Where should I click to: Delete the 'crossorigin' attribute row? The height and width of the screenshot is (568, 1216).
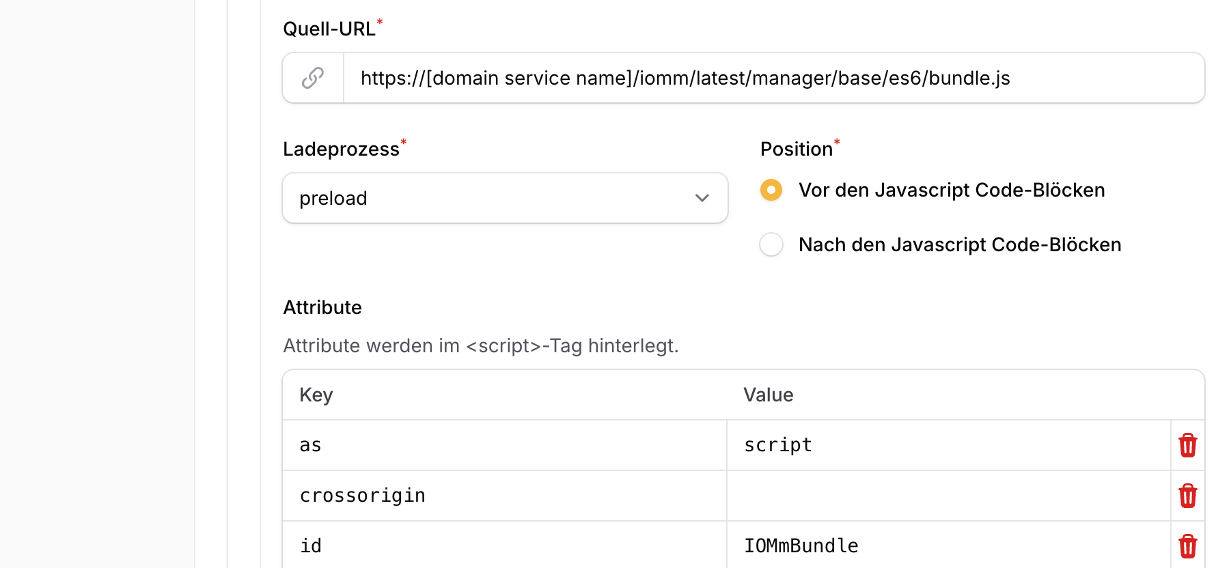click(1188, 496)
